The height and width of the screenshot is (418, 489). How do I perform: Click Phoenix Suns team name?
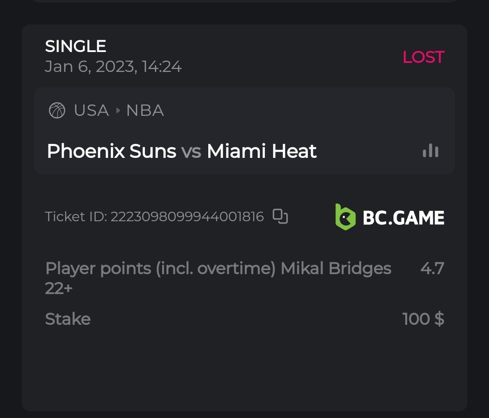click(x=111, y=151)
